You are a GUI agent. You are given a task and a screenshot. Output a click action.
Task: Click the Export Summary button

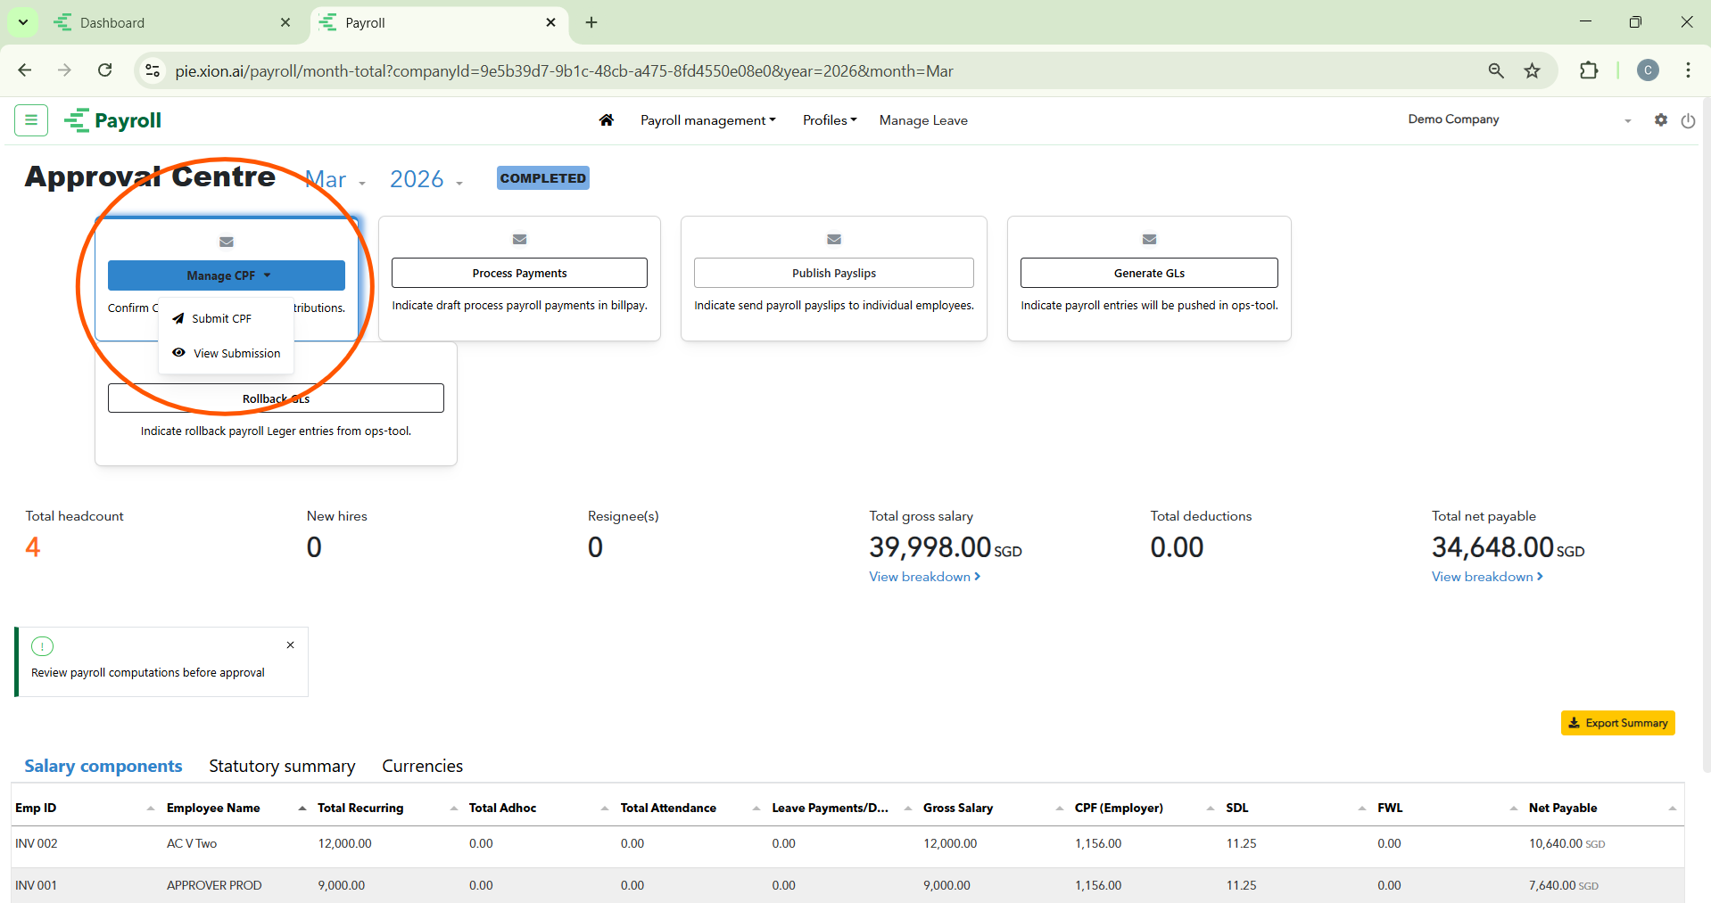coord(1617,723)
